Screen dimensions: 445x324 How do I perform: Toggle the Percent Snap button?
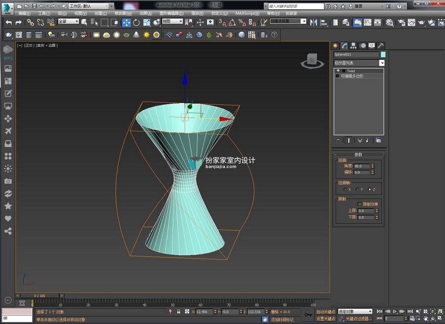click(x=242, y=22)
